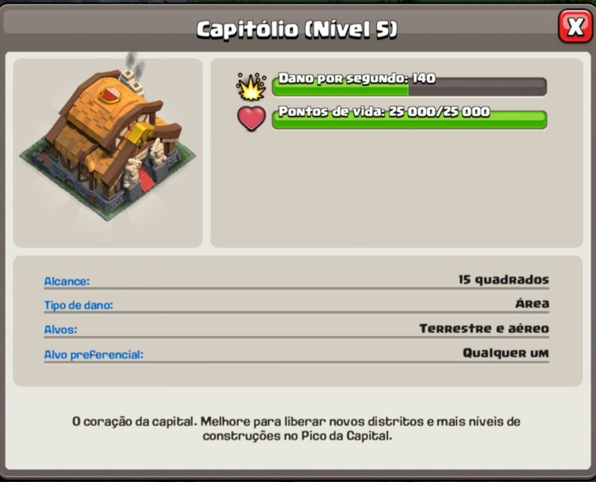Select the Tipo de dano row label
The width and height of the screenshot is (596, 482).
tap(79, 305)
